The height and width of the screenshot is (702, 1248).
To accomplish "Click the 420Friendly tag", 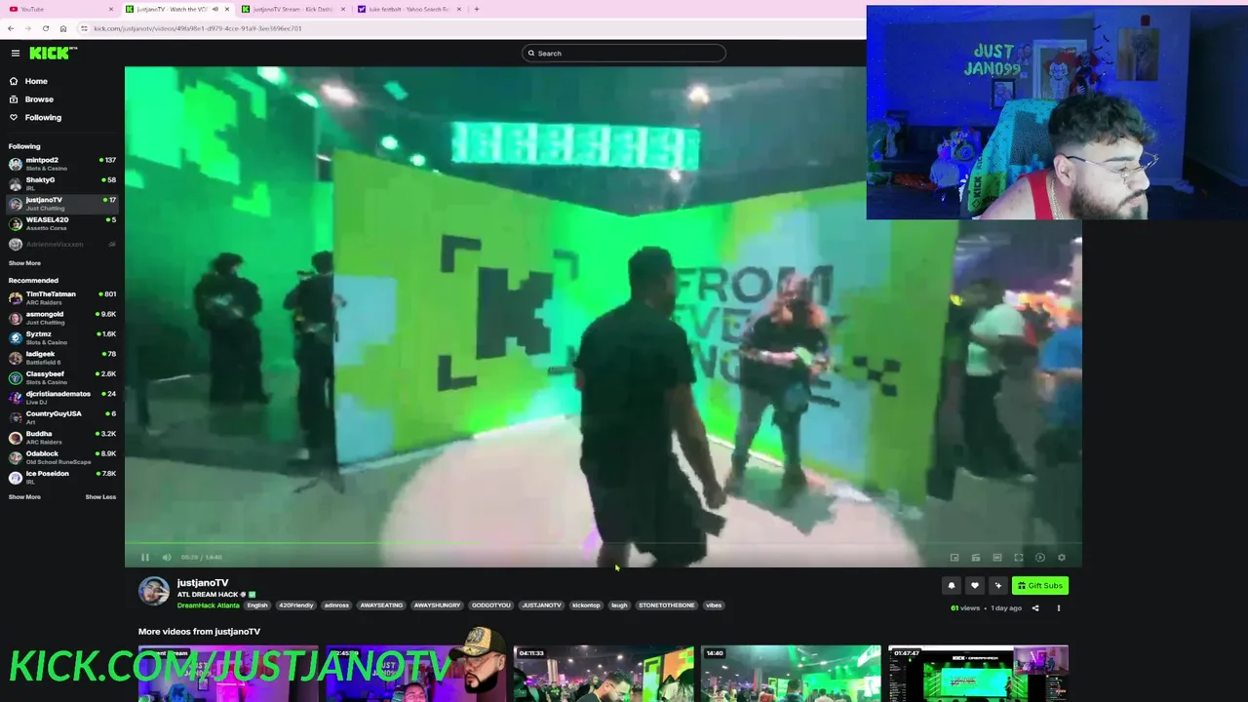I will tap(296, 605).
